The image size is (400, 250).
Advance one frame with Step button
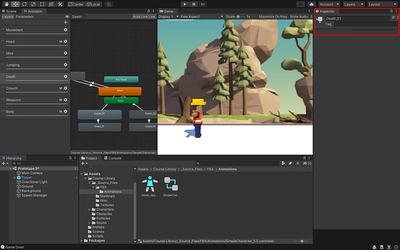coord(203,4)
